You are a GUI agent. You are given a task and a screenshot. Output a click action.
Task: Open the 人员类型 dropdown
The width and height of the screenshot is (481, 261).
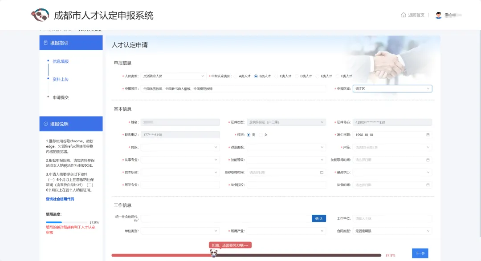(174, 76)
